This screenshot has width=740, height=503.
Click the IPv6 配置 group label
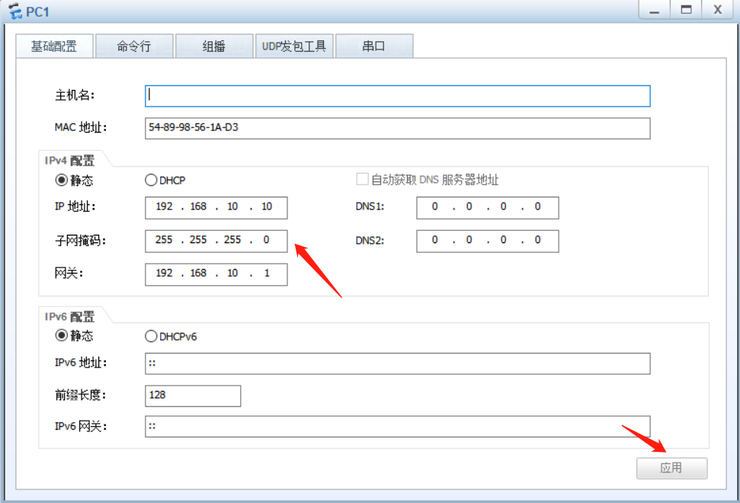[70, 316]
